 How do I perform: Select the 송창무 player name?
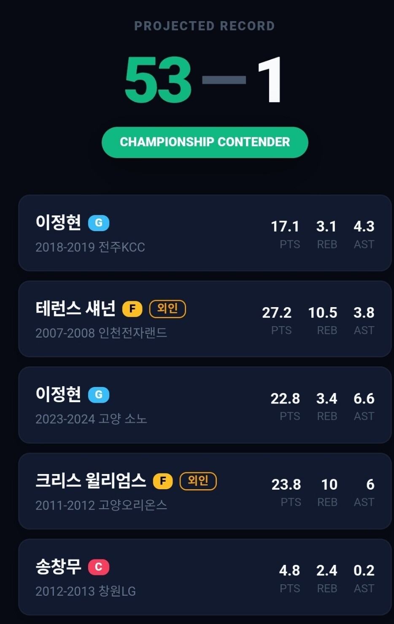point(58,567)
